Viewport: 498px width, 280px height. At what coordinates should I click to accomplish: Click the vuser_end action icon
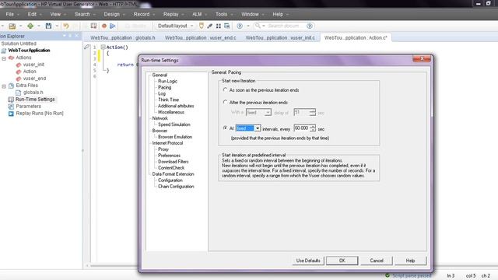tap(19, 79)
